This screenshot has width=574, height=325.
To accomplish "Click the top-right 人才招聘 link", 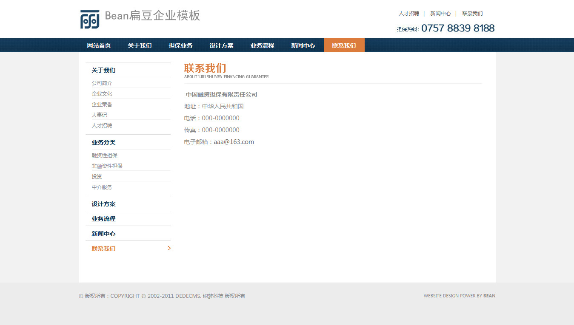I will click(408, 14).
